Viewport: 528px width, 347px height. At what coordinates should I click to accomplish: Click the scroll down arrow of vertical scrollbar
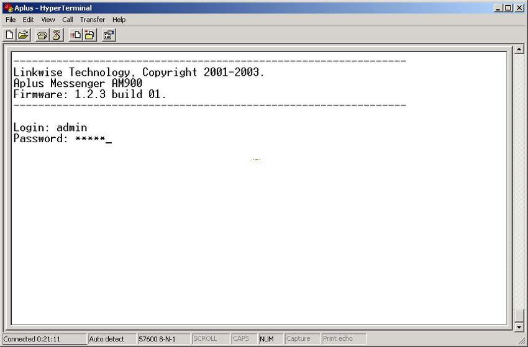pyautogui.click(x=519, y=327)
